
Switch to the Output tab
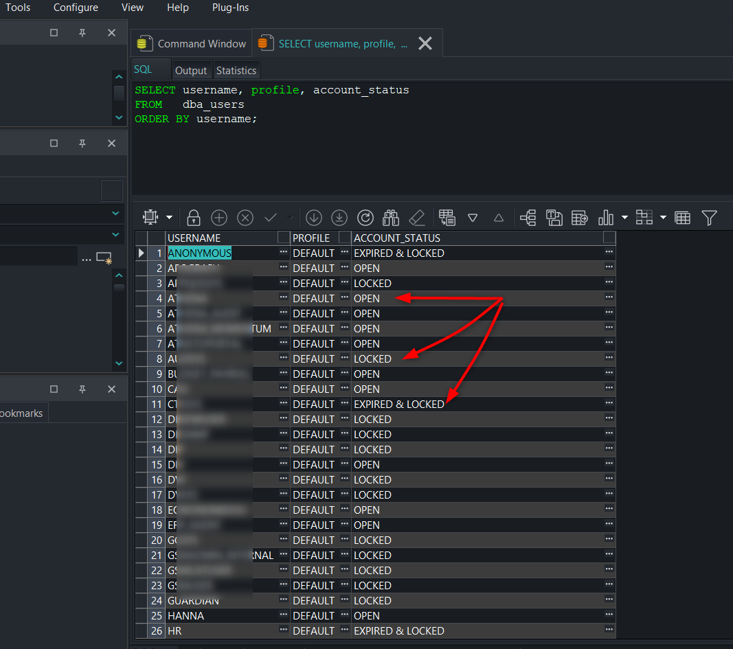191,71
